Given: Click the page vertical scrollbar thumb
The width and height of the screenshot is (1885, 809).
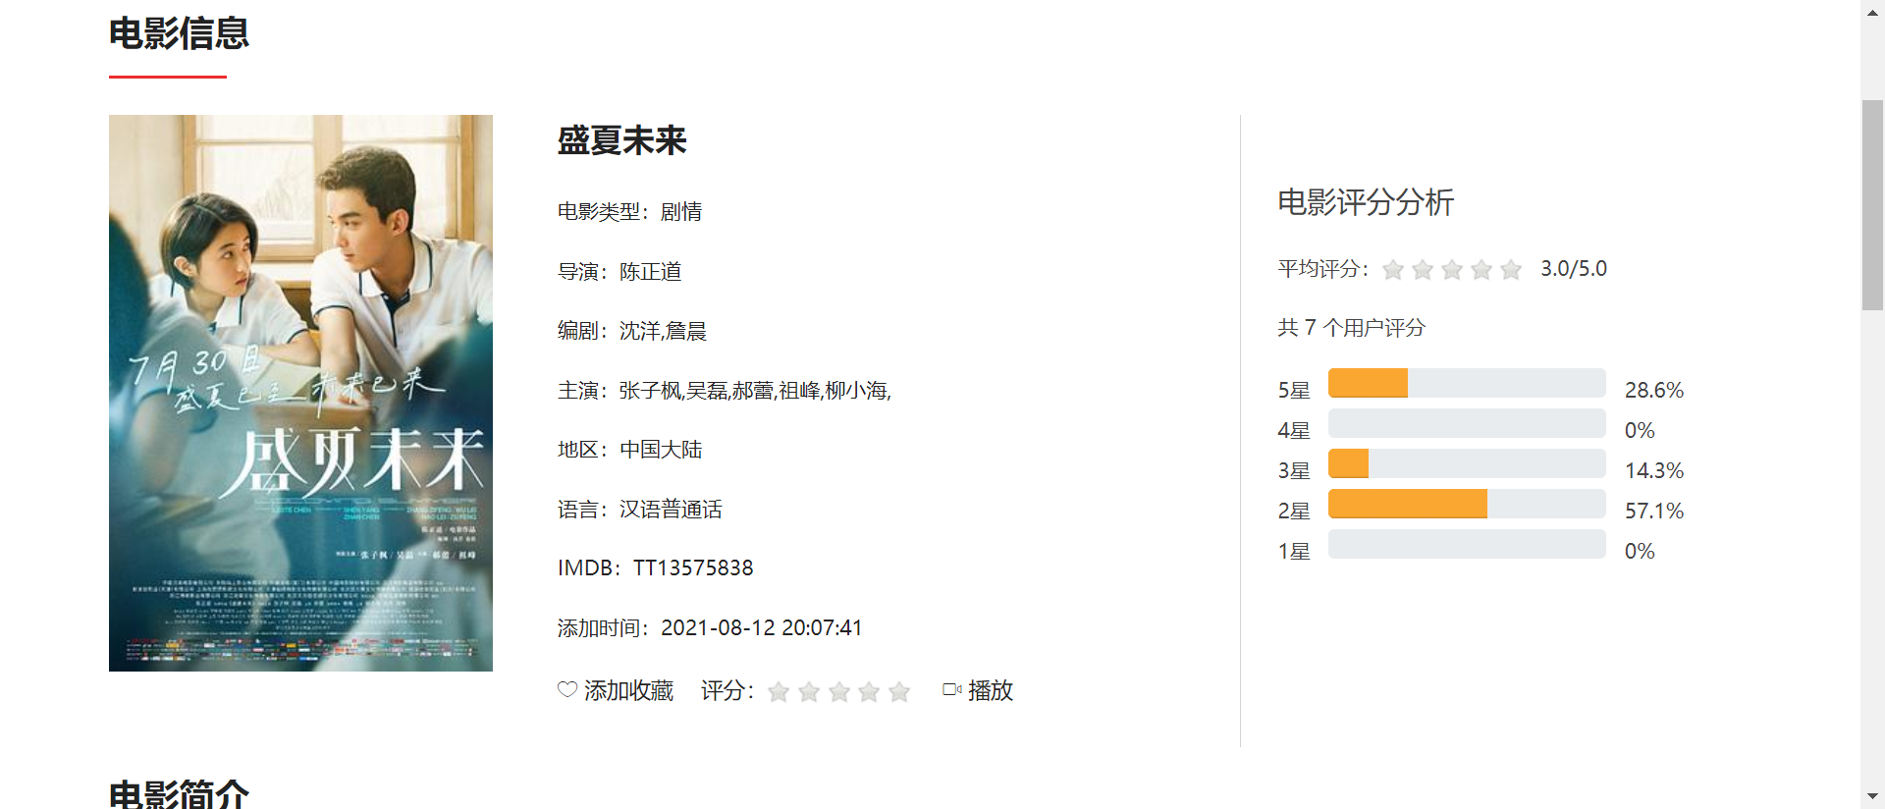Looking at the screenshot, I should [x=1872, y=205].
